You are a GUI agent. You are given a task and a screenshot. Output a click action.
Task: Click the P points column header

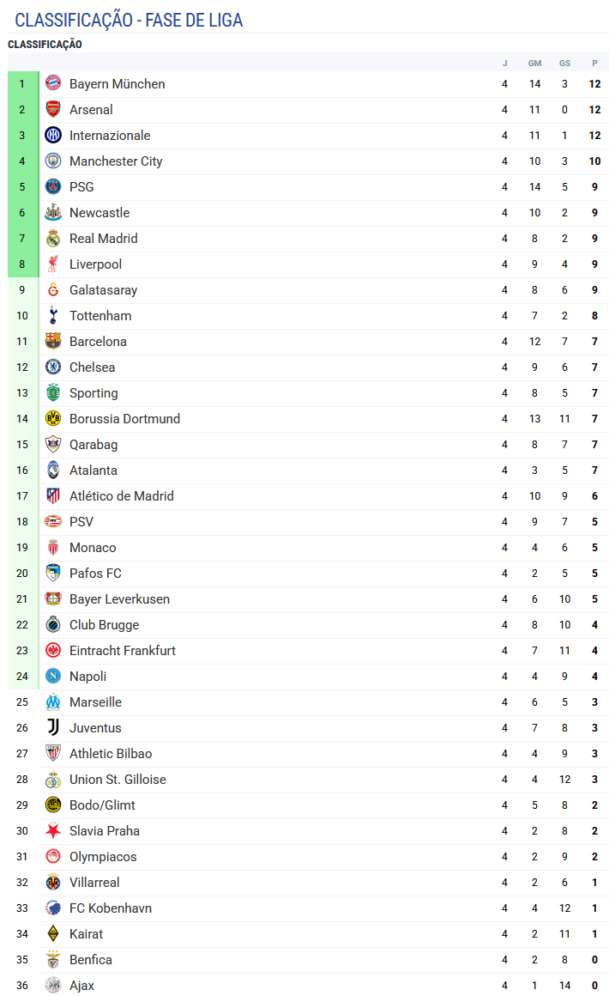click(594, 63)
